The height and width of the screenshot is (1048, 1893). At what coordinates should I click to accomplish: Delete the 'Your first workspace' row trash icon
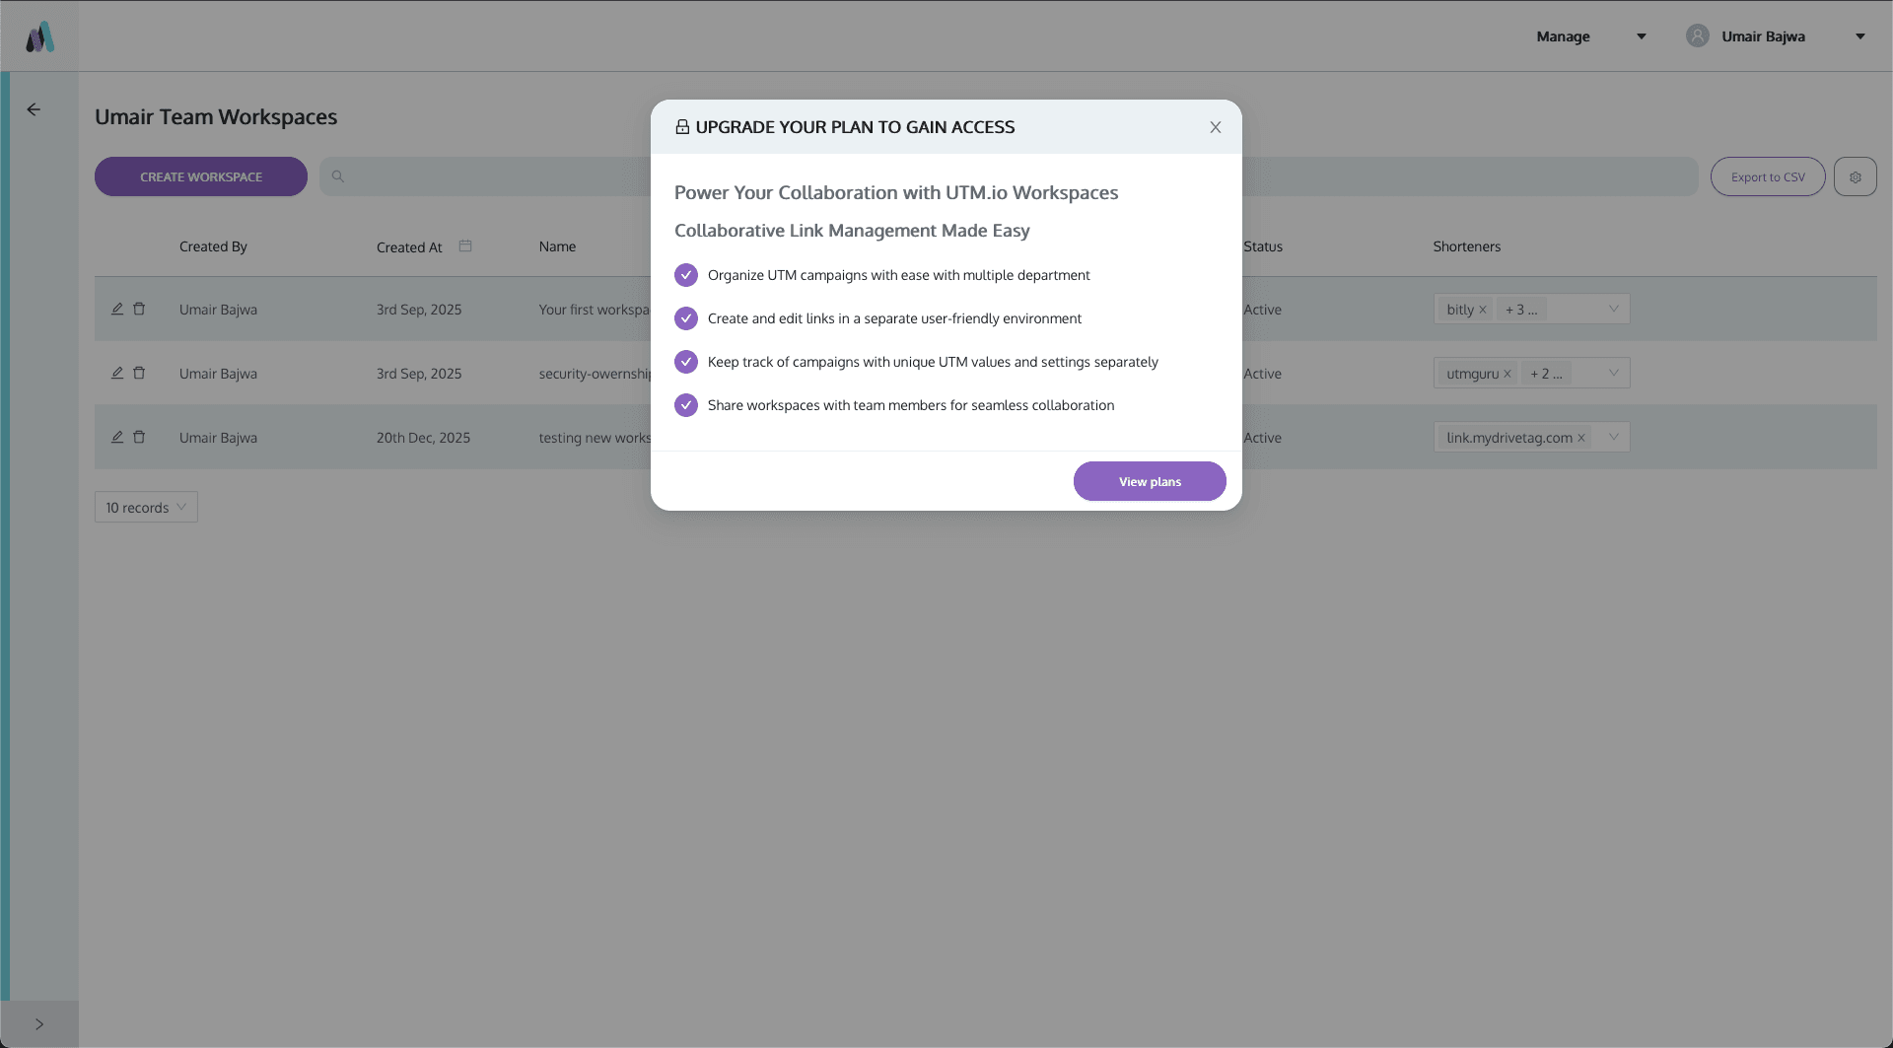[139, 309]
